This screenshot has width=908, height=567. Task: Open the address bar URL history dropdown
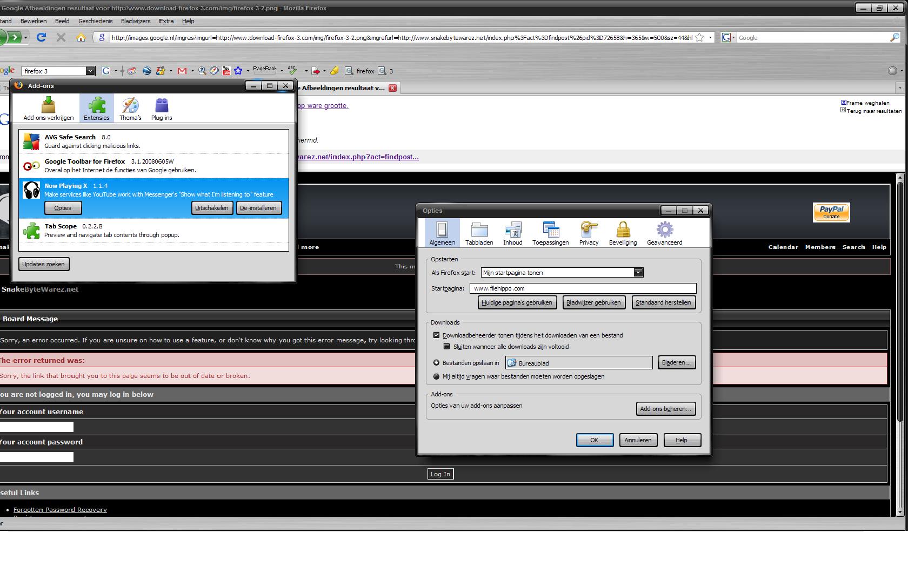tap(710, 37)
